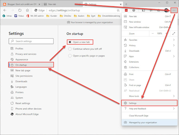Choose Find on page in menu
This screenshot has height=135, width=179.
tap(149, 85)
